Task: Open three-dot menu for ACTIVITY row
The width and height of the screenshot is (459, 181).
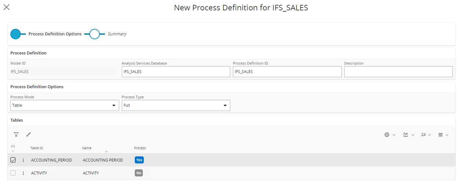Action: click(23, 173)
